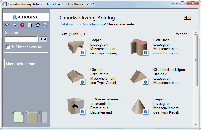Screen dimensions: 201x130
Task: Maximize the catalog browser window
Action: [182, 3]
